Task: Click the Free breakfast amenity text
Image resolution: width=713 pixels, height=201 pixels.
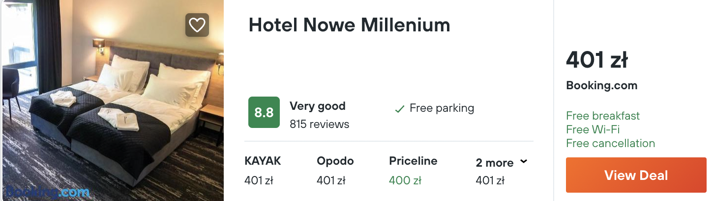Action: tap(603, 116)
